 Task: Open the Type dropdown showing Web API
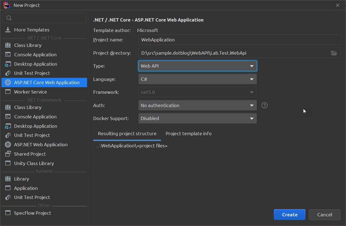click(x=197, y=66)
